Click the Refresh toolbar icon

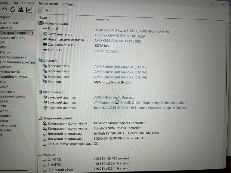[13, 10]
